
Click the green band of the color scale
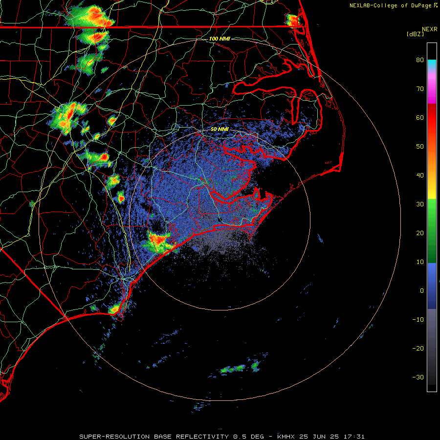[432, 231]
